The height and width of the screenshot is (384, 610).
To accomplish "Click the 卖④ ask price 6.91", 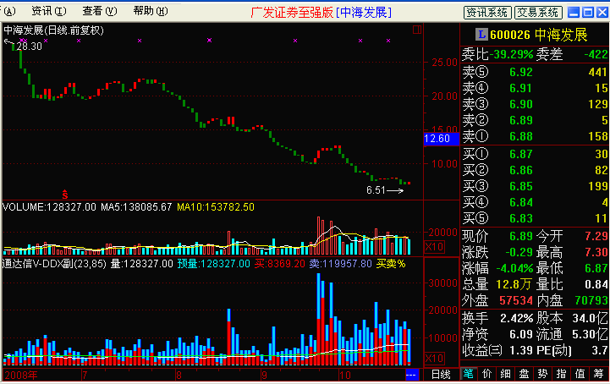I will (521, 88).
